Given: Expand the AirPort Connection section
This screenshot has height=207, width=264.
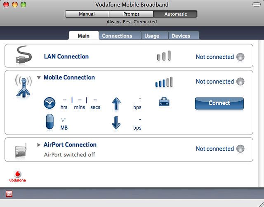Looking at the screenshot, I should pyautogui.click(x=39, y=145).
